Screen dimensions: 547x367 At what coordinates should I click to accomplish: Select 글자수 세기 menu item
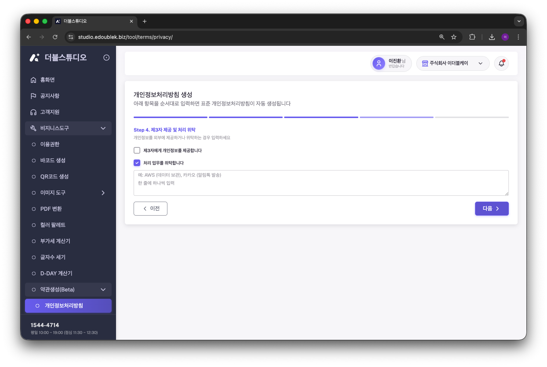(68, 257)
